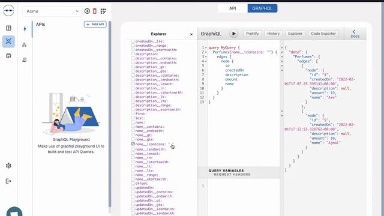Open the marketplace store sidebar icon
This screenshot has height=216, width=384.
click(8, 56)
